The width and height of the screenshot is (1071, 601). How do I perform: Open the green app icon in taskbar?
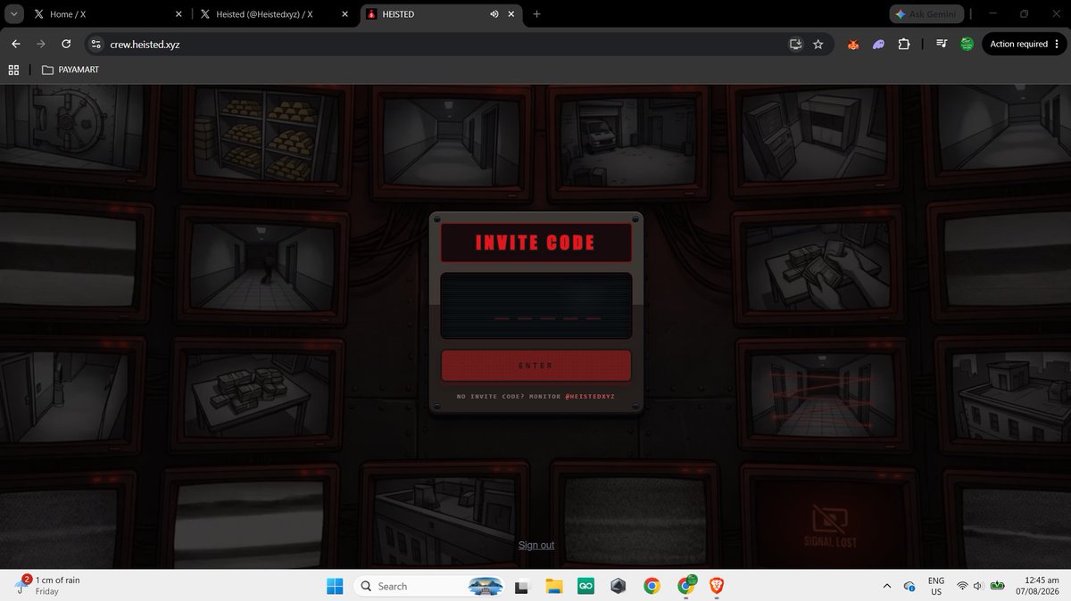point(586,586)
